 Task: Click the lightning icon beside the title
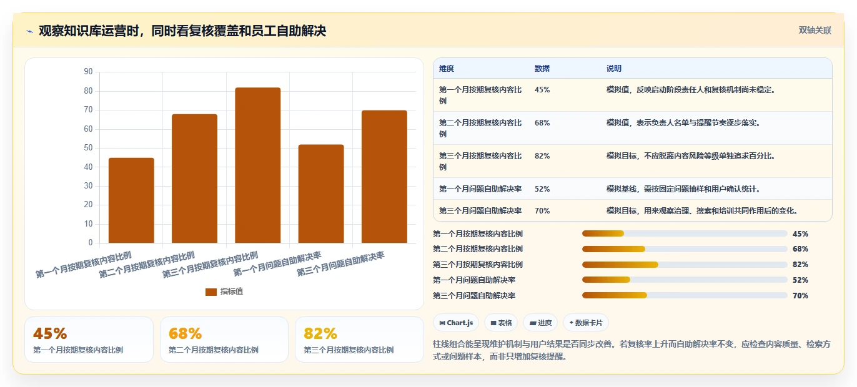30,31
